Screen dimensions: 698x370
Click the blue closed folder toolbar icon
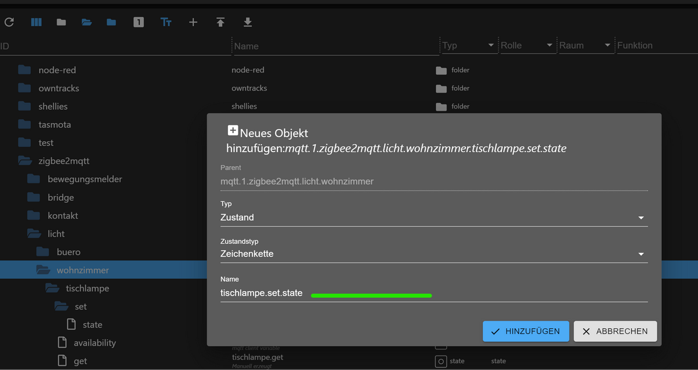[112, 23]
